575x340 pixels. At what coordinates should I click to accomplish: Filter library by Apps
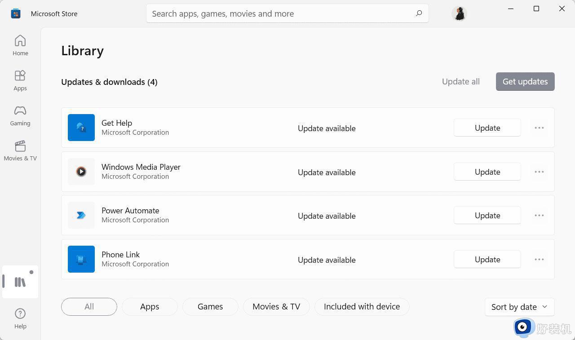[x=150, y=307]
